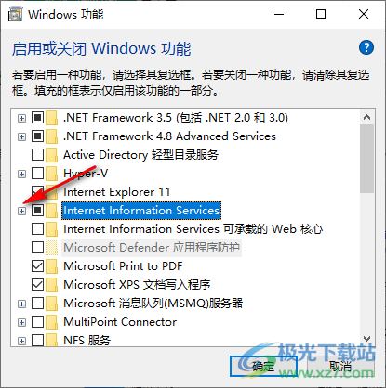Click the 取消 button
386x388 pixels.
340,367
